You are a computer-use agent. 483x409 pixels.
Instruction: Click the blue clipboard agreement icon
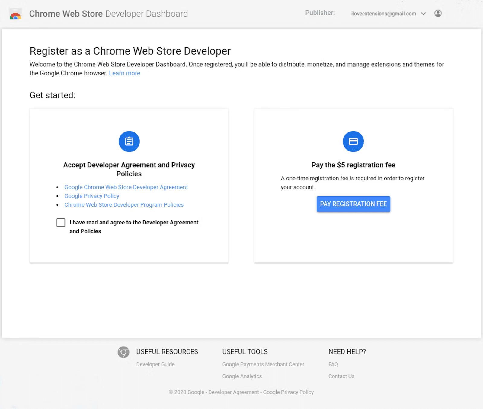[129, 141]
